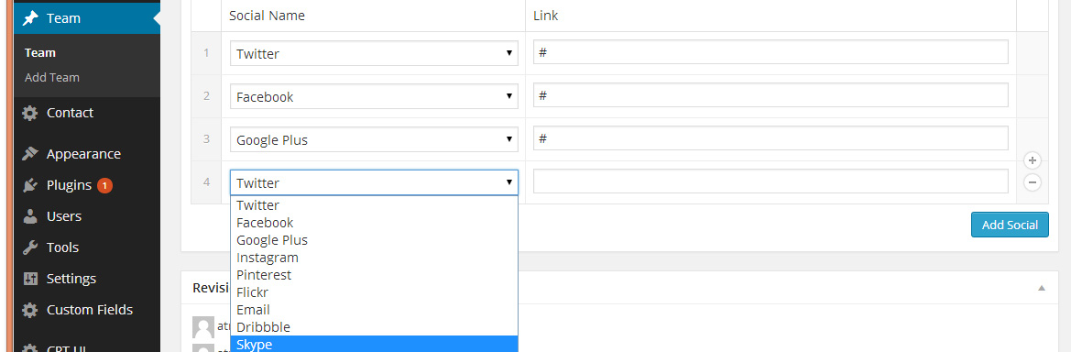Screen dimensions: 1071x352
Task: Open Appearance via its brush icon
Action: click(30, 154)
